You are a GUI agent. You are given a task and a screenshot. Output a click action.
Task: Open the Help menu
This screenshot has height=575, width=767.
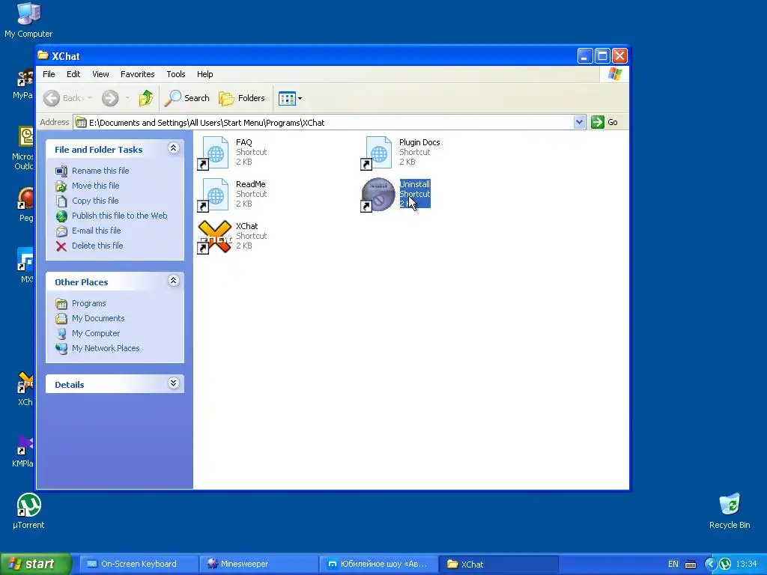[204, 74]
